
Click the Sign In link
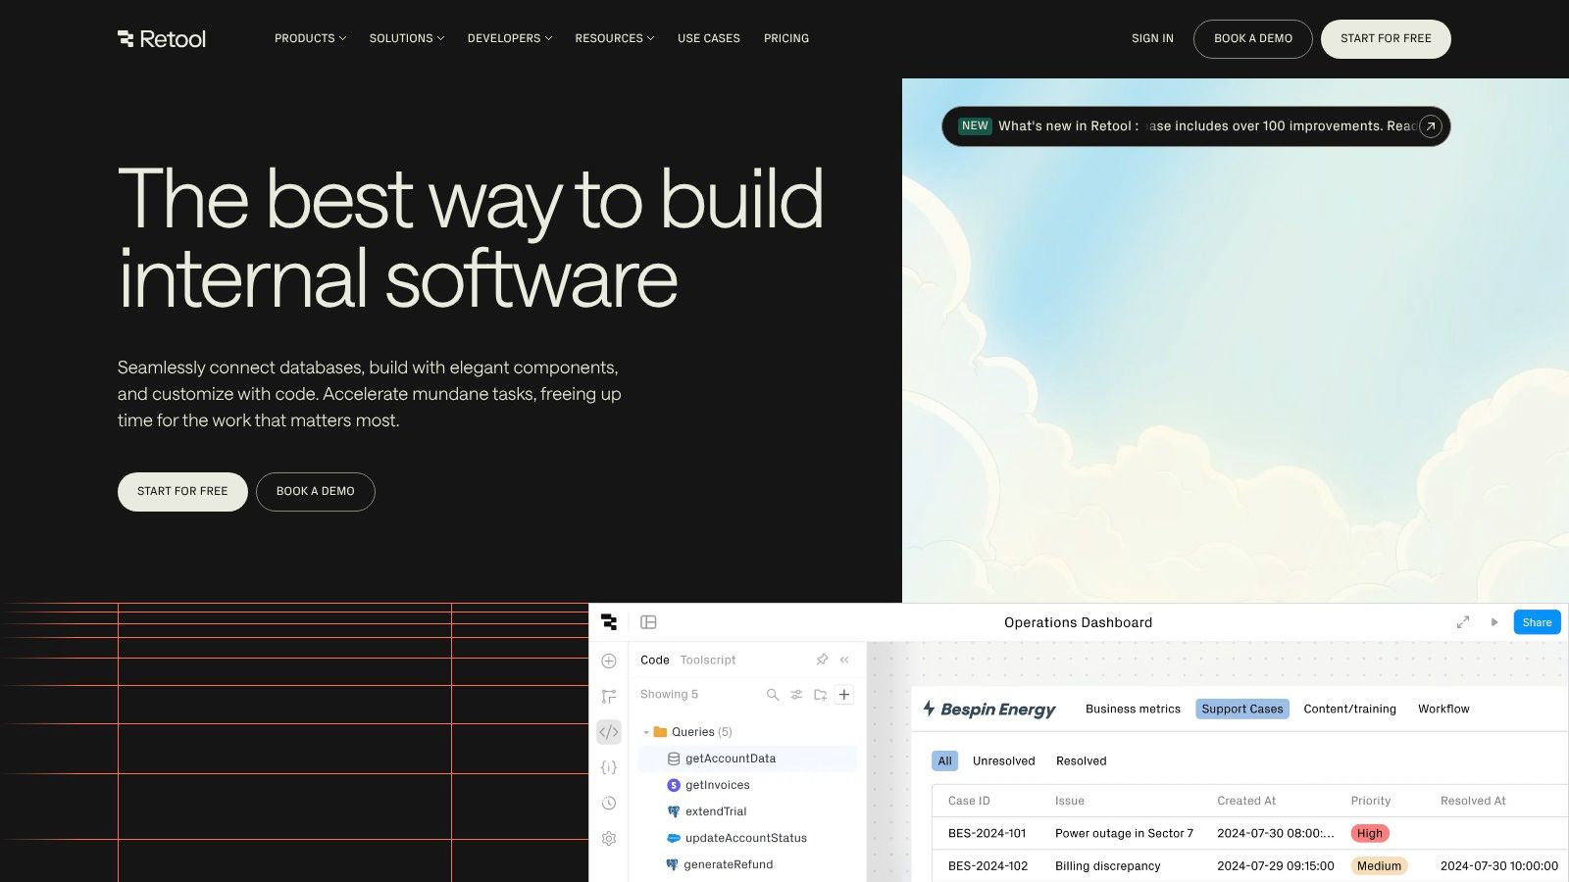tap(1152, 38)
